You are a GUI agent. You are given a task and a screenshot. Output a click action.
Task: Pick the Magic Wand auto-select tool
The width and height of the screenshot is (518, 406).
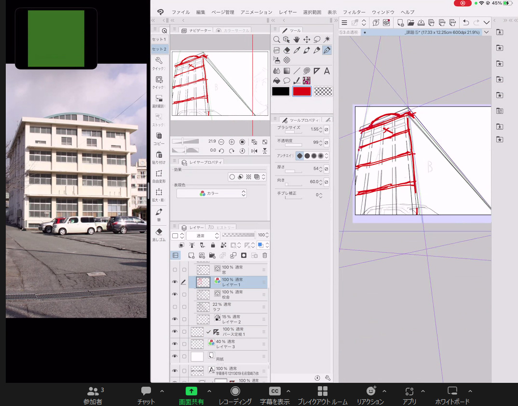327,40
